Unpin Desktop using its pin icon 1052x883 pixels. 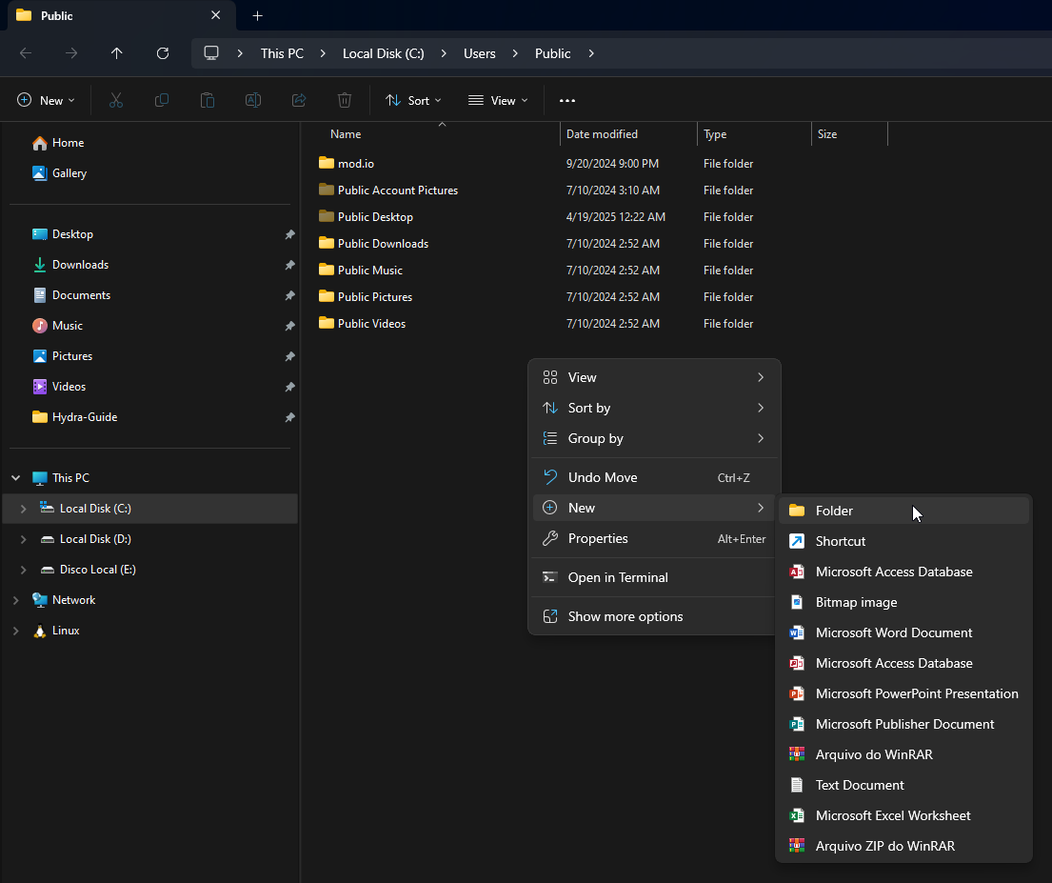pos(289,234)
